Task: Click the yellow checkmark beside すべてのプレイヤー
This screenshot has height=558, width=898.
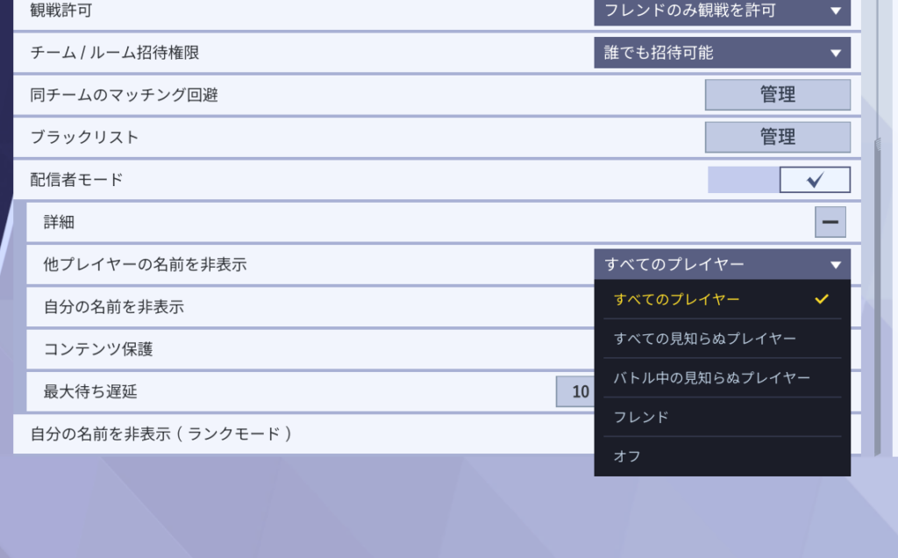Action: [822, 299]
